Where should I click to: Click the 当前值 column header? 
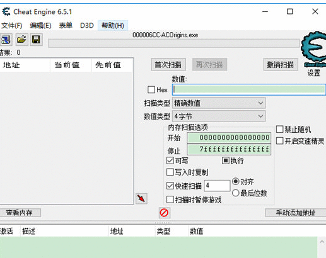71,65
